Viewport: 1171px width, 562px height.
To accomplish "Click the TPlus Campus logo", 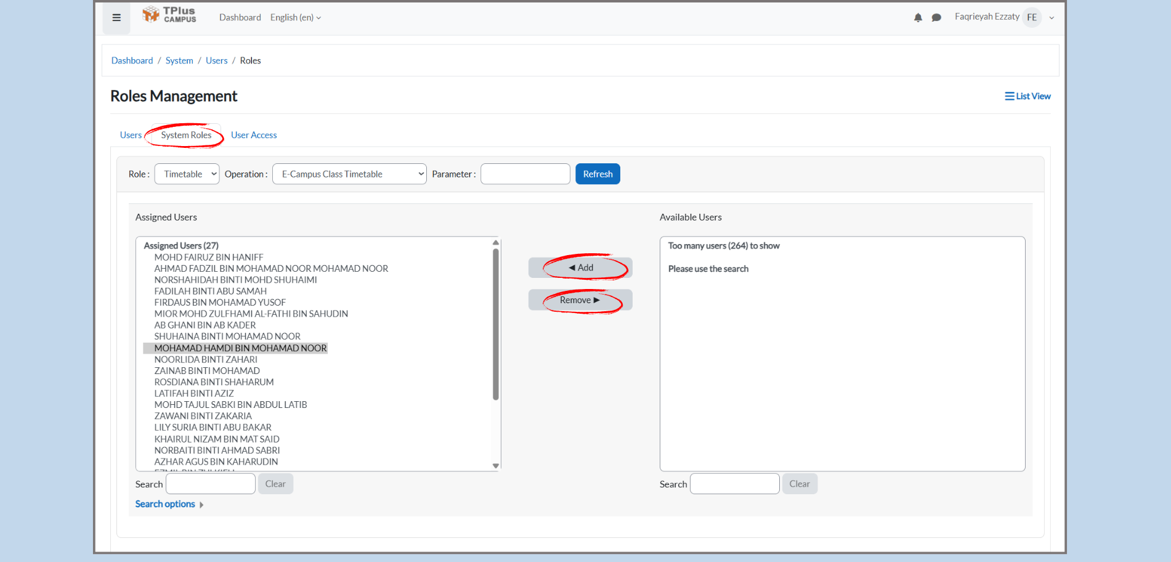I will tap(169, 15).
